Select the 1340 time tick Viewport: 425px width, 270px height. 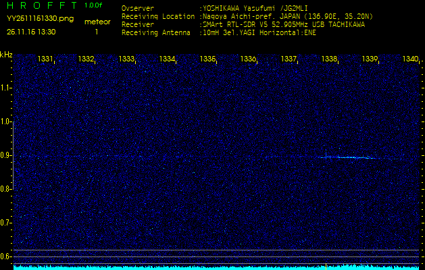410,59
